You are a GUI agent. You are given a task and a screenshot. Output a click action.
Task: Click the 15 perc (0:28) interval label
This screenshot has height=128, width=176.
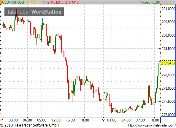point(150,2)
